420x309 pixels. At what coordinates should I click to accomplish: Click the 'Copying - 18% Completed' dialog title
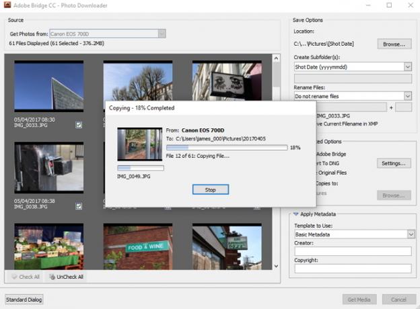click(x=142, y=108)
